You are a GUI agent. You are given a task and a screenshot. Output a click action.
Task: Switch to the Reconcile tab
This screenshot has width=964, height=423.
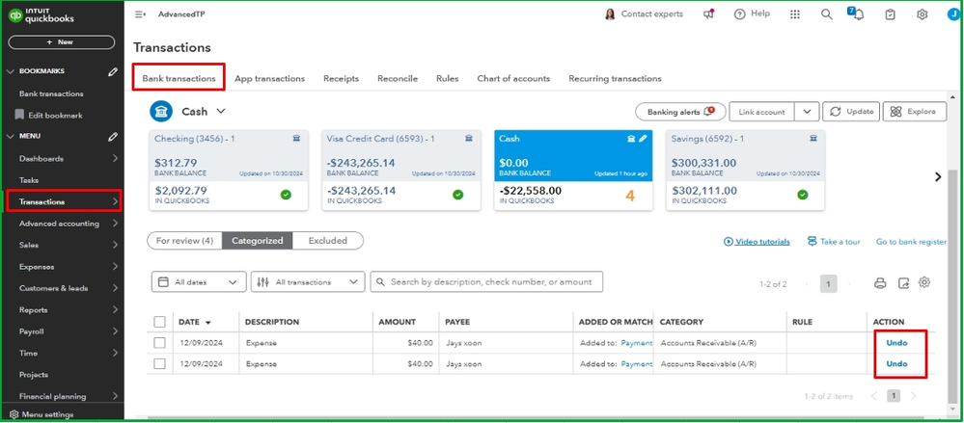click(x=398, y=79)
